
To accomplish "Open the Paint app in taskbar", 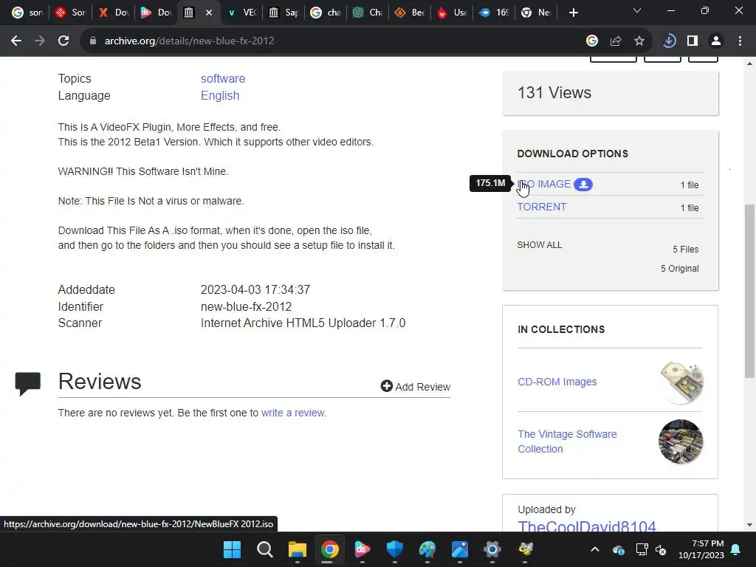I will click(427, 549).
